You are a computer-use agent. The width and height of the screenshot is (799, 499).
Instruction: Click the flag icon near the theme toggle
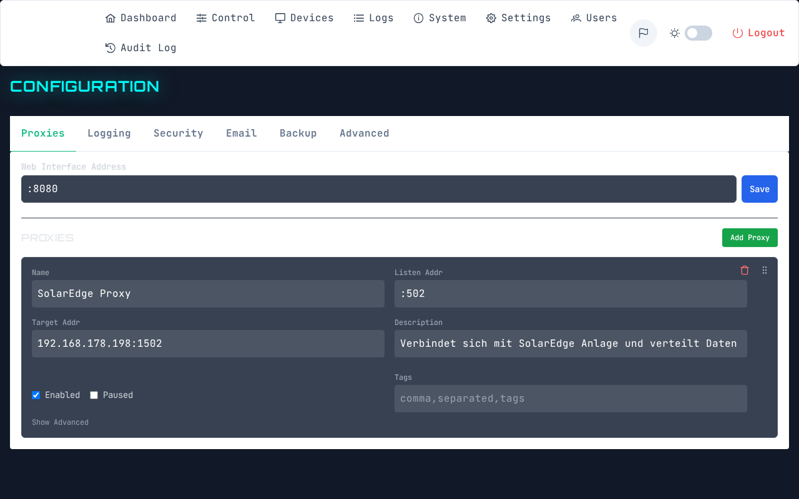pos(643,32)
